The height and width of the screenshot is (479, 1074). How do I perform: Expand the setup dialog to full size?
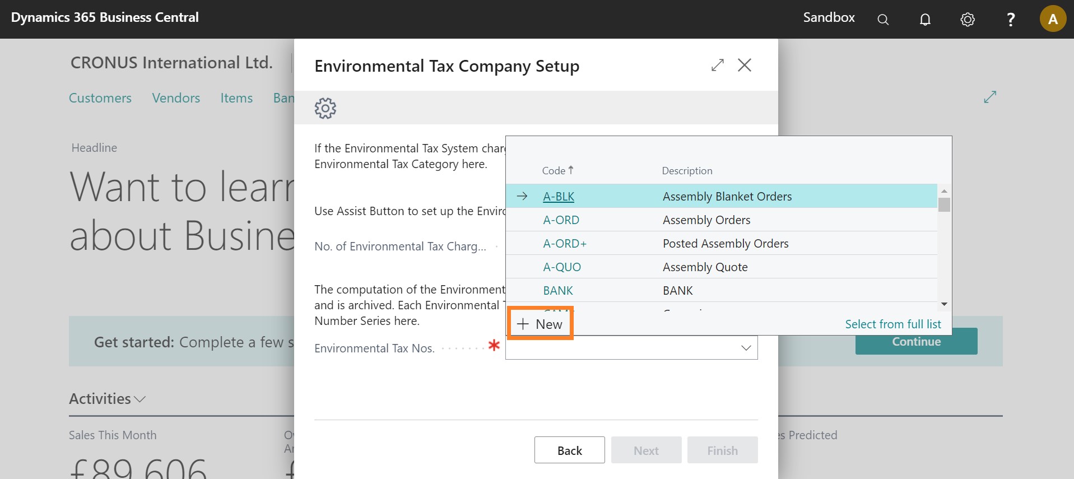click(717, 66)
